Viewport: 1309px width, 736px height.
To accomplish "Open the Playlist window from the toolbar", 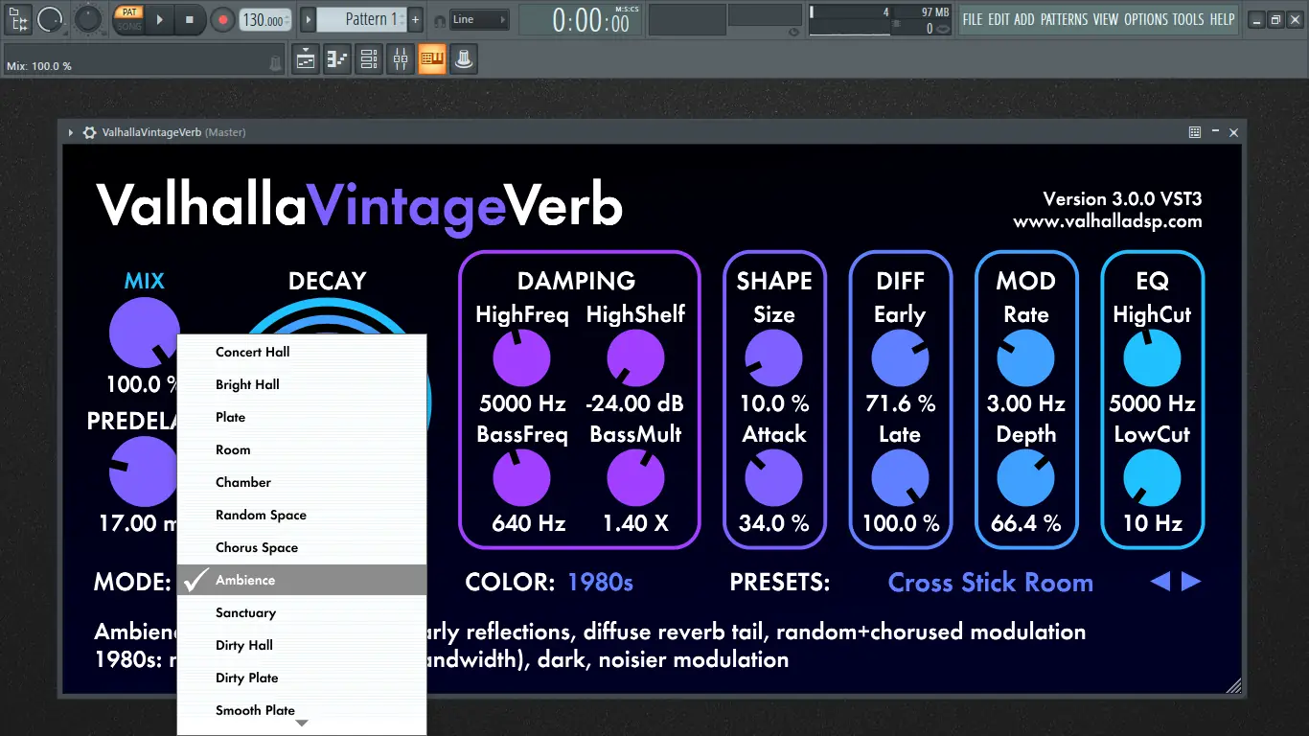I will coord(306,59).
